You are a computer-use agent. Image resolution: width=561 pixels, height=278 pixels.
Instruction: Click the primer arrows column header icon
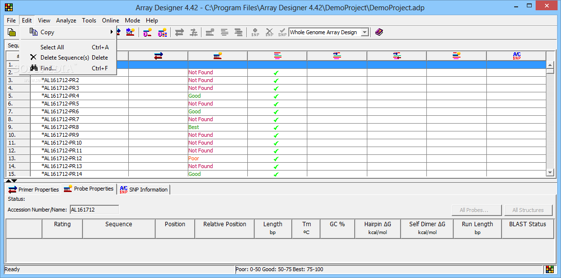point(158,56)
